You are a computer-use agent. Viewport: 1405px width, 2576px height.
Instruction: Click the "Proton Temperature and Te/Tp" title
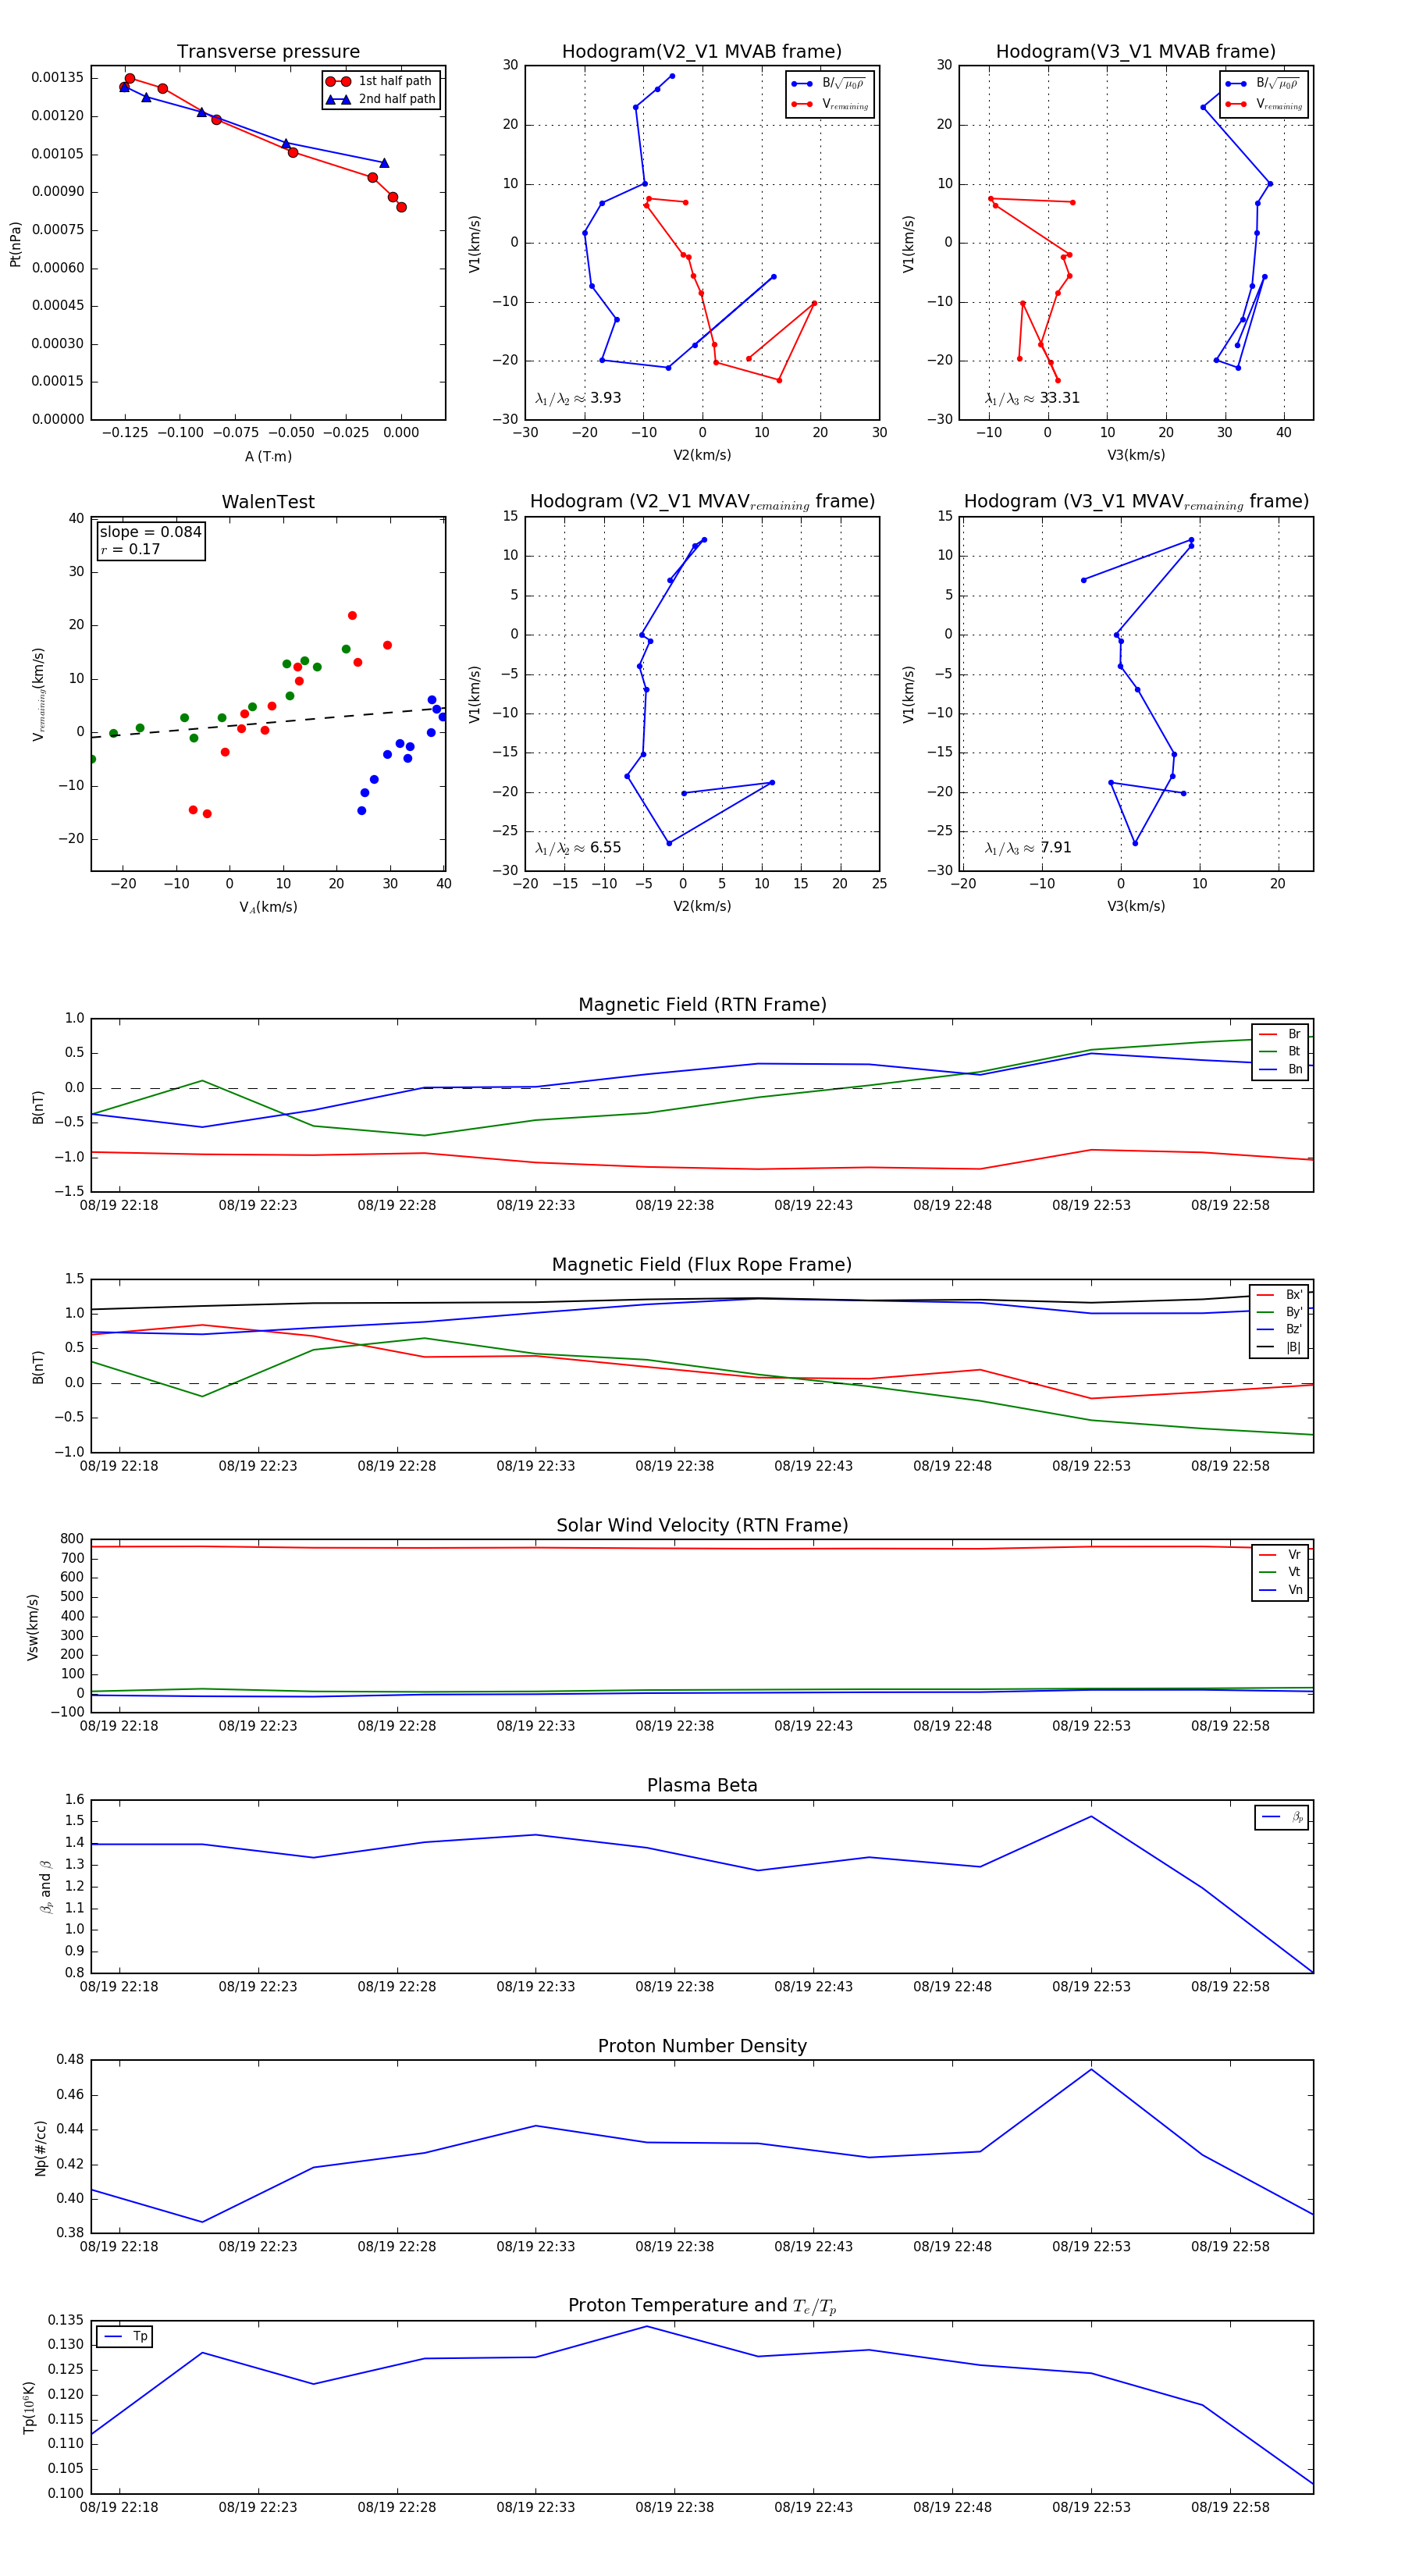(x=702, y=2306)
